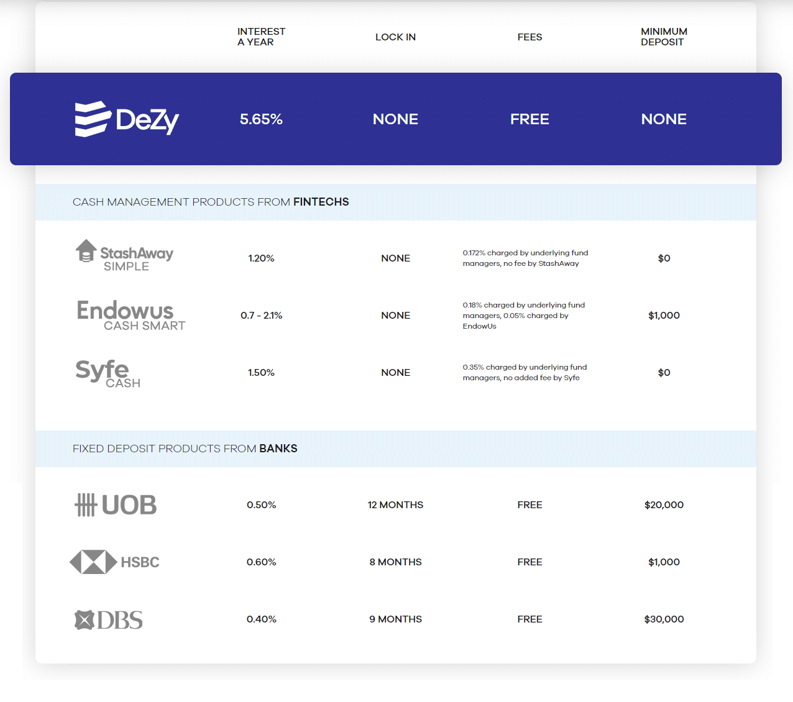
Task: Select DeZy's lock-in value 'NONE'
Action: (395, 119)
